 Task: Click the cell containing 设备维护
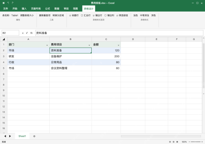click(x=70, y=56)
